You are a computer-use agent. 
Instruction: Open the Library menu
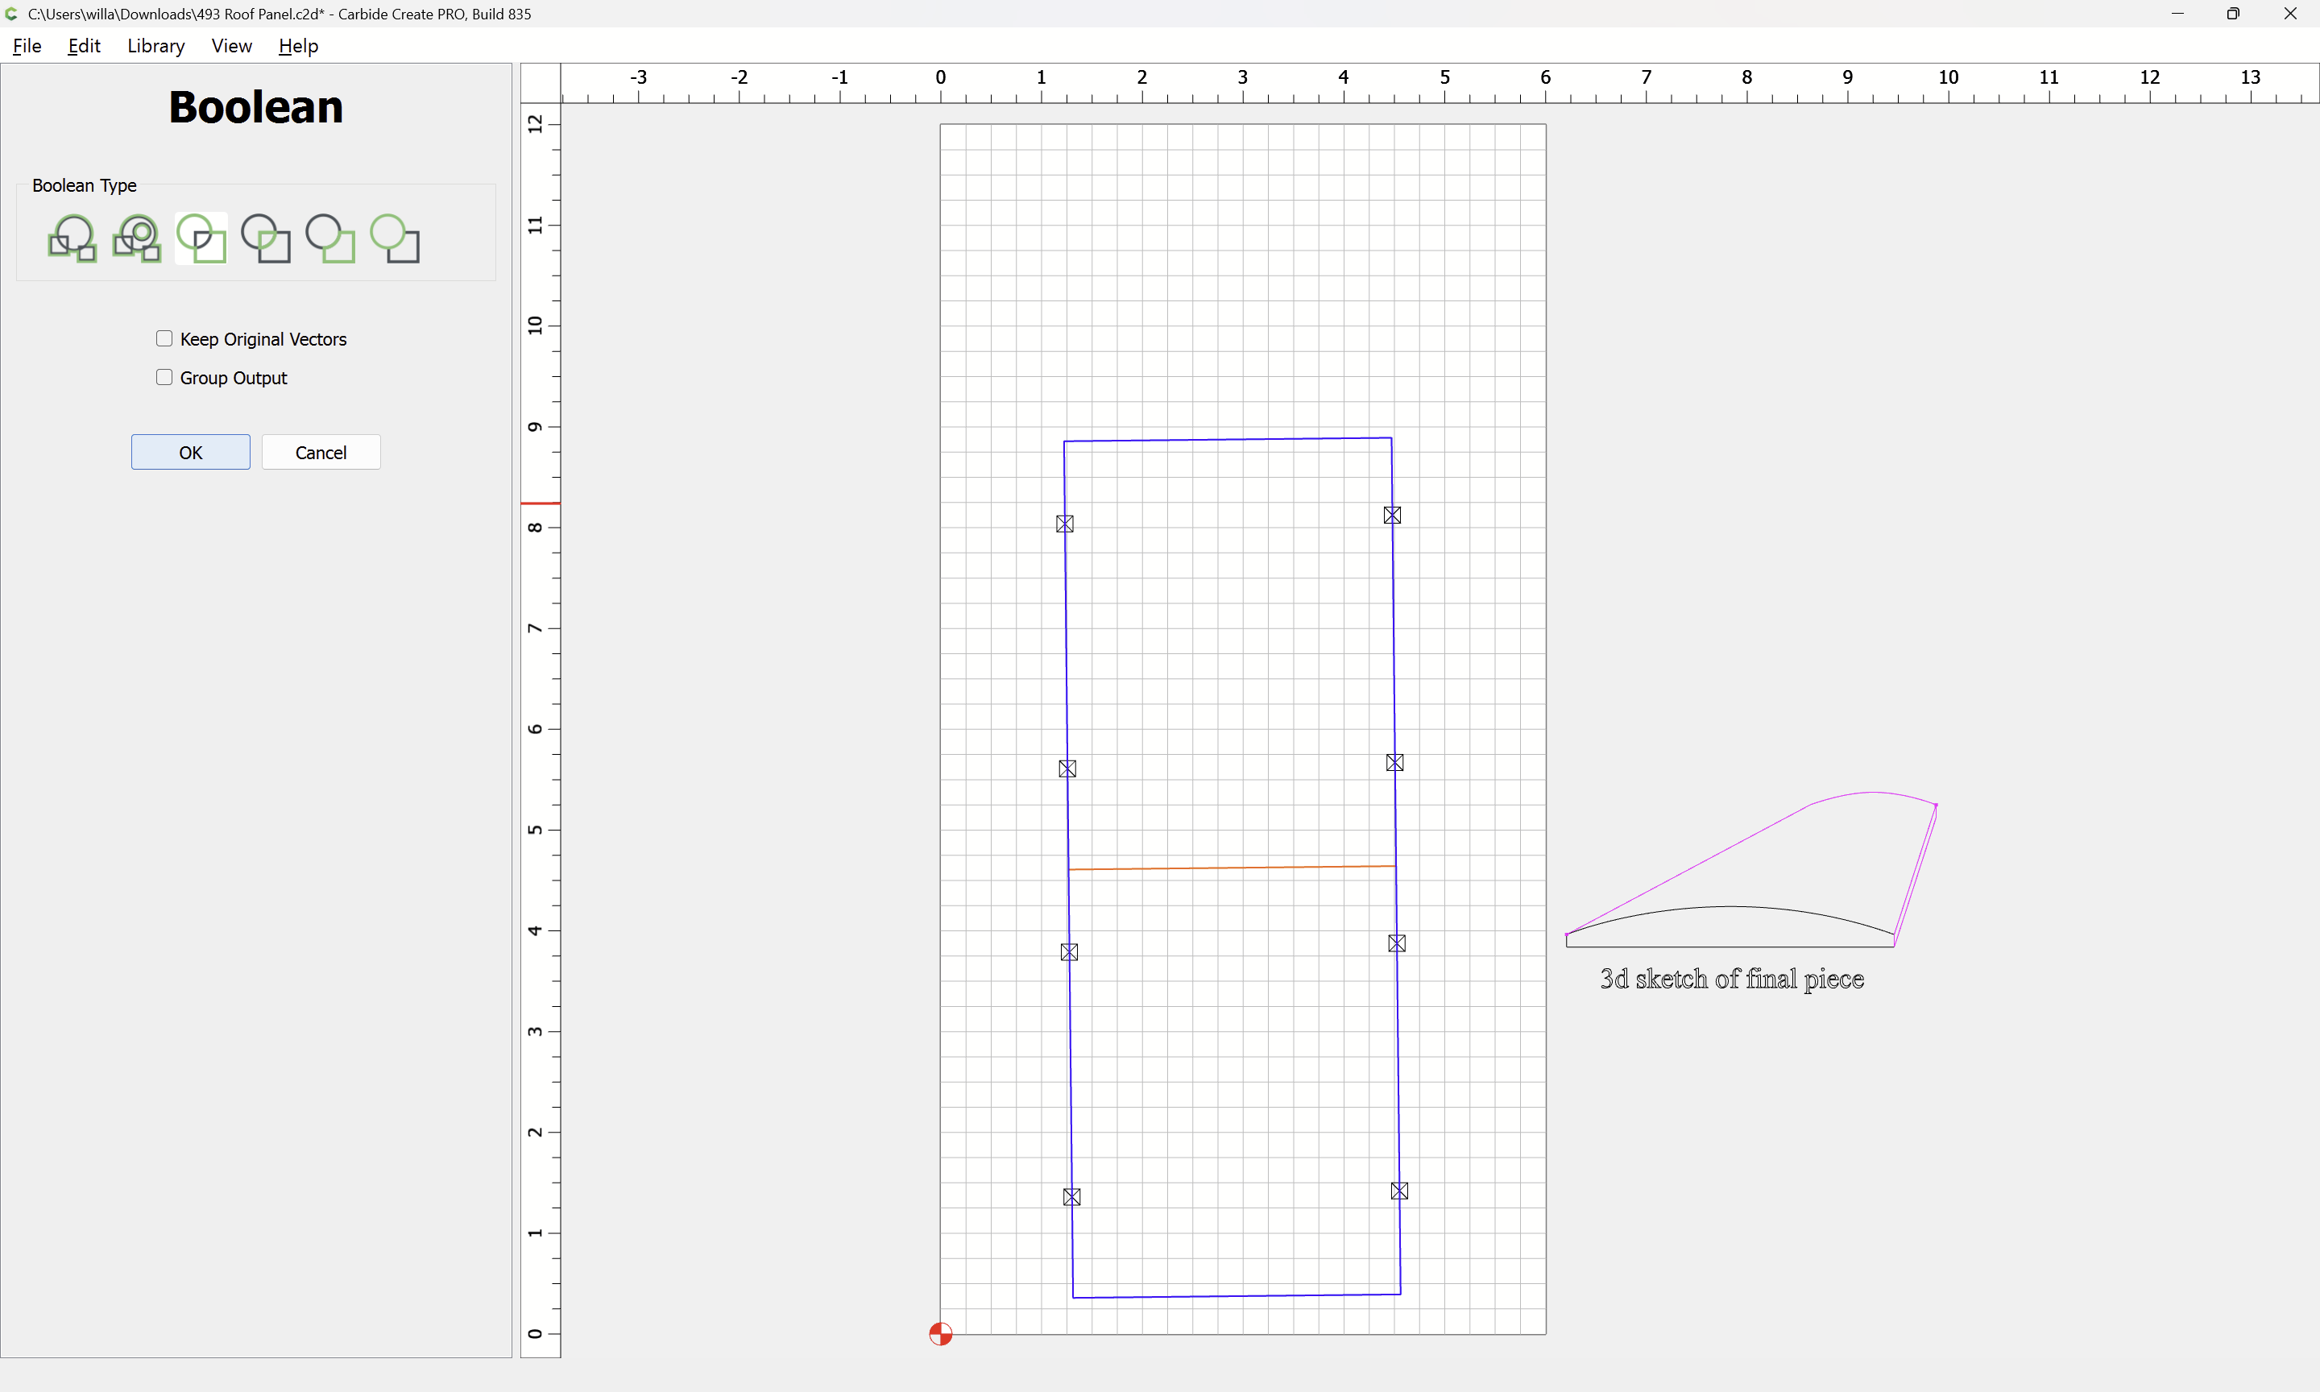point(155,46)
